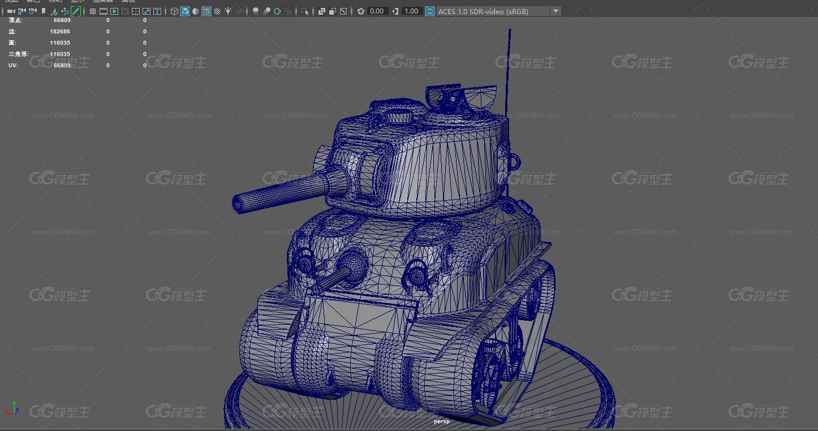Screen dimensions: 818x431
Task: Toggle the X-Ray display icon
Action: coord(322,11)
